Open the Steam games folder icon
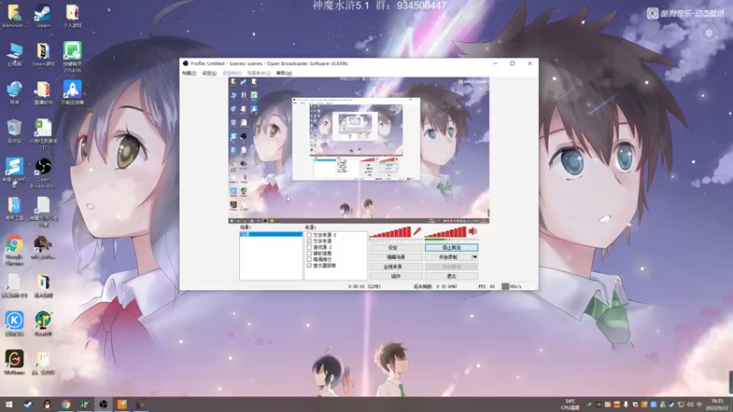The width and height of the screenshot is (733, 412). (x=43, y=54)
